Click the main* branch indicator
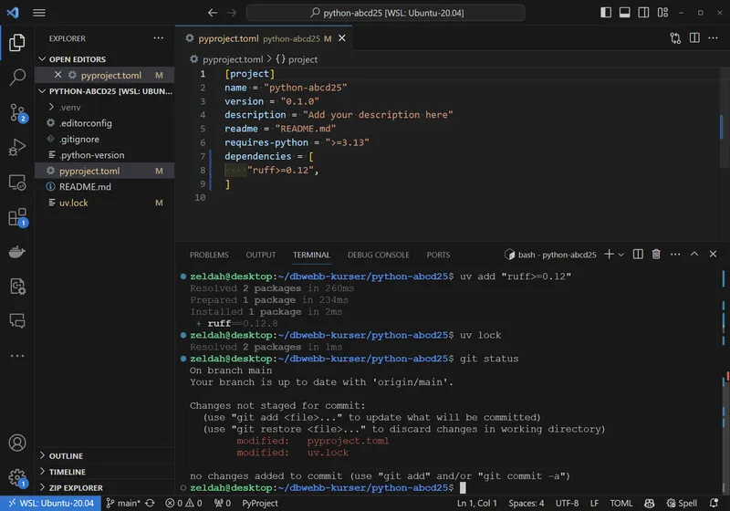Screen dimensions: 730x511 click(122, 503)
